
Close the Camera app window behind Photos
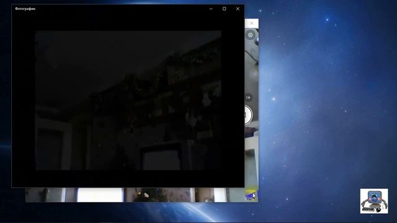252,24
